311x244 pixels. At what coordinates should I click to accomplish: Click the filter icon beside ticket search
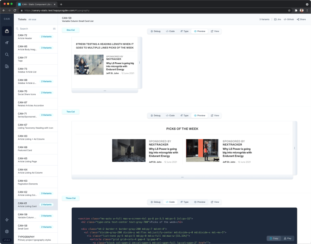click(x=54, y=29)
